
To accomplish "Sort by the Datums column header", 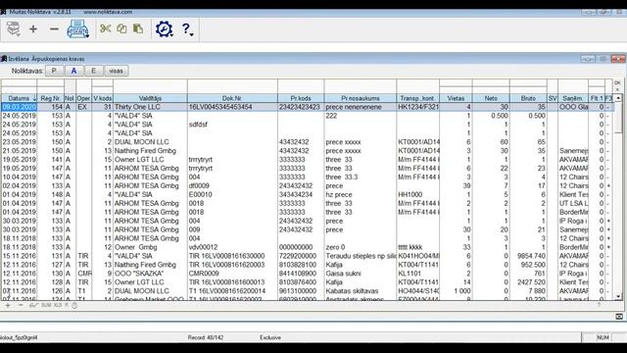I will 19,98.
